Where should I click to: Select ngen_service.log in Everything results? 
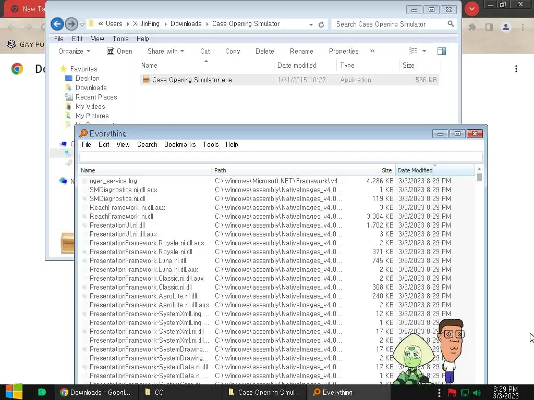113,181
